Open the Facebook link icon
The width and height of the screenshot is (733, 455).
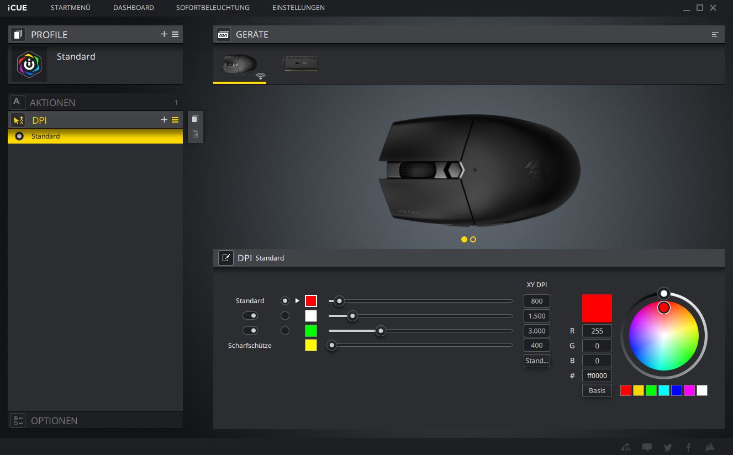click(x=688, y=447)
